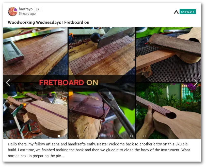Image resolution: width=206 pixels, height=167 pixels.
Task: Click the FRETBOARD ON banner text
Action: pos(69,82)
